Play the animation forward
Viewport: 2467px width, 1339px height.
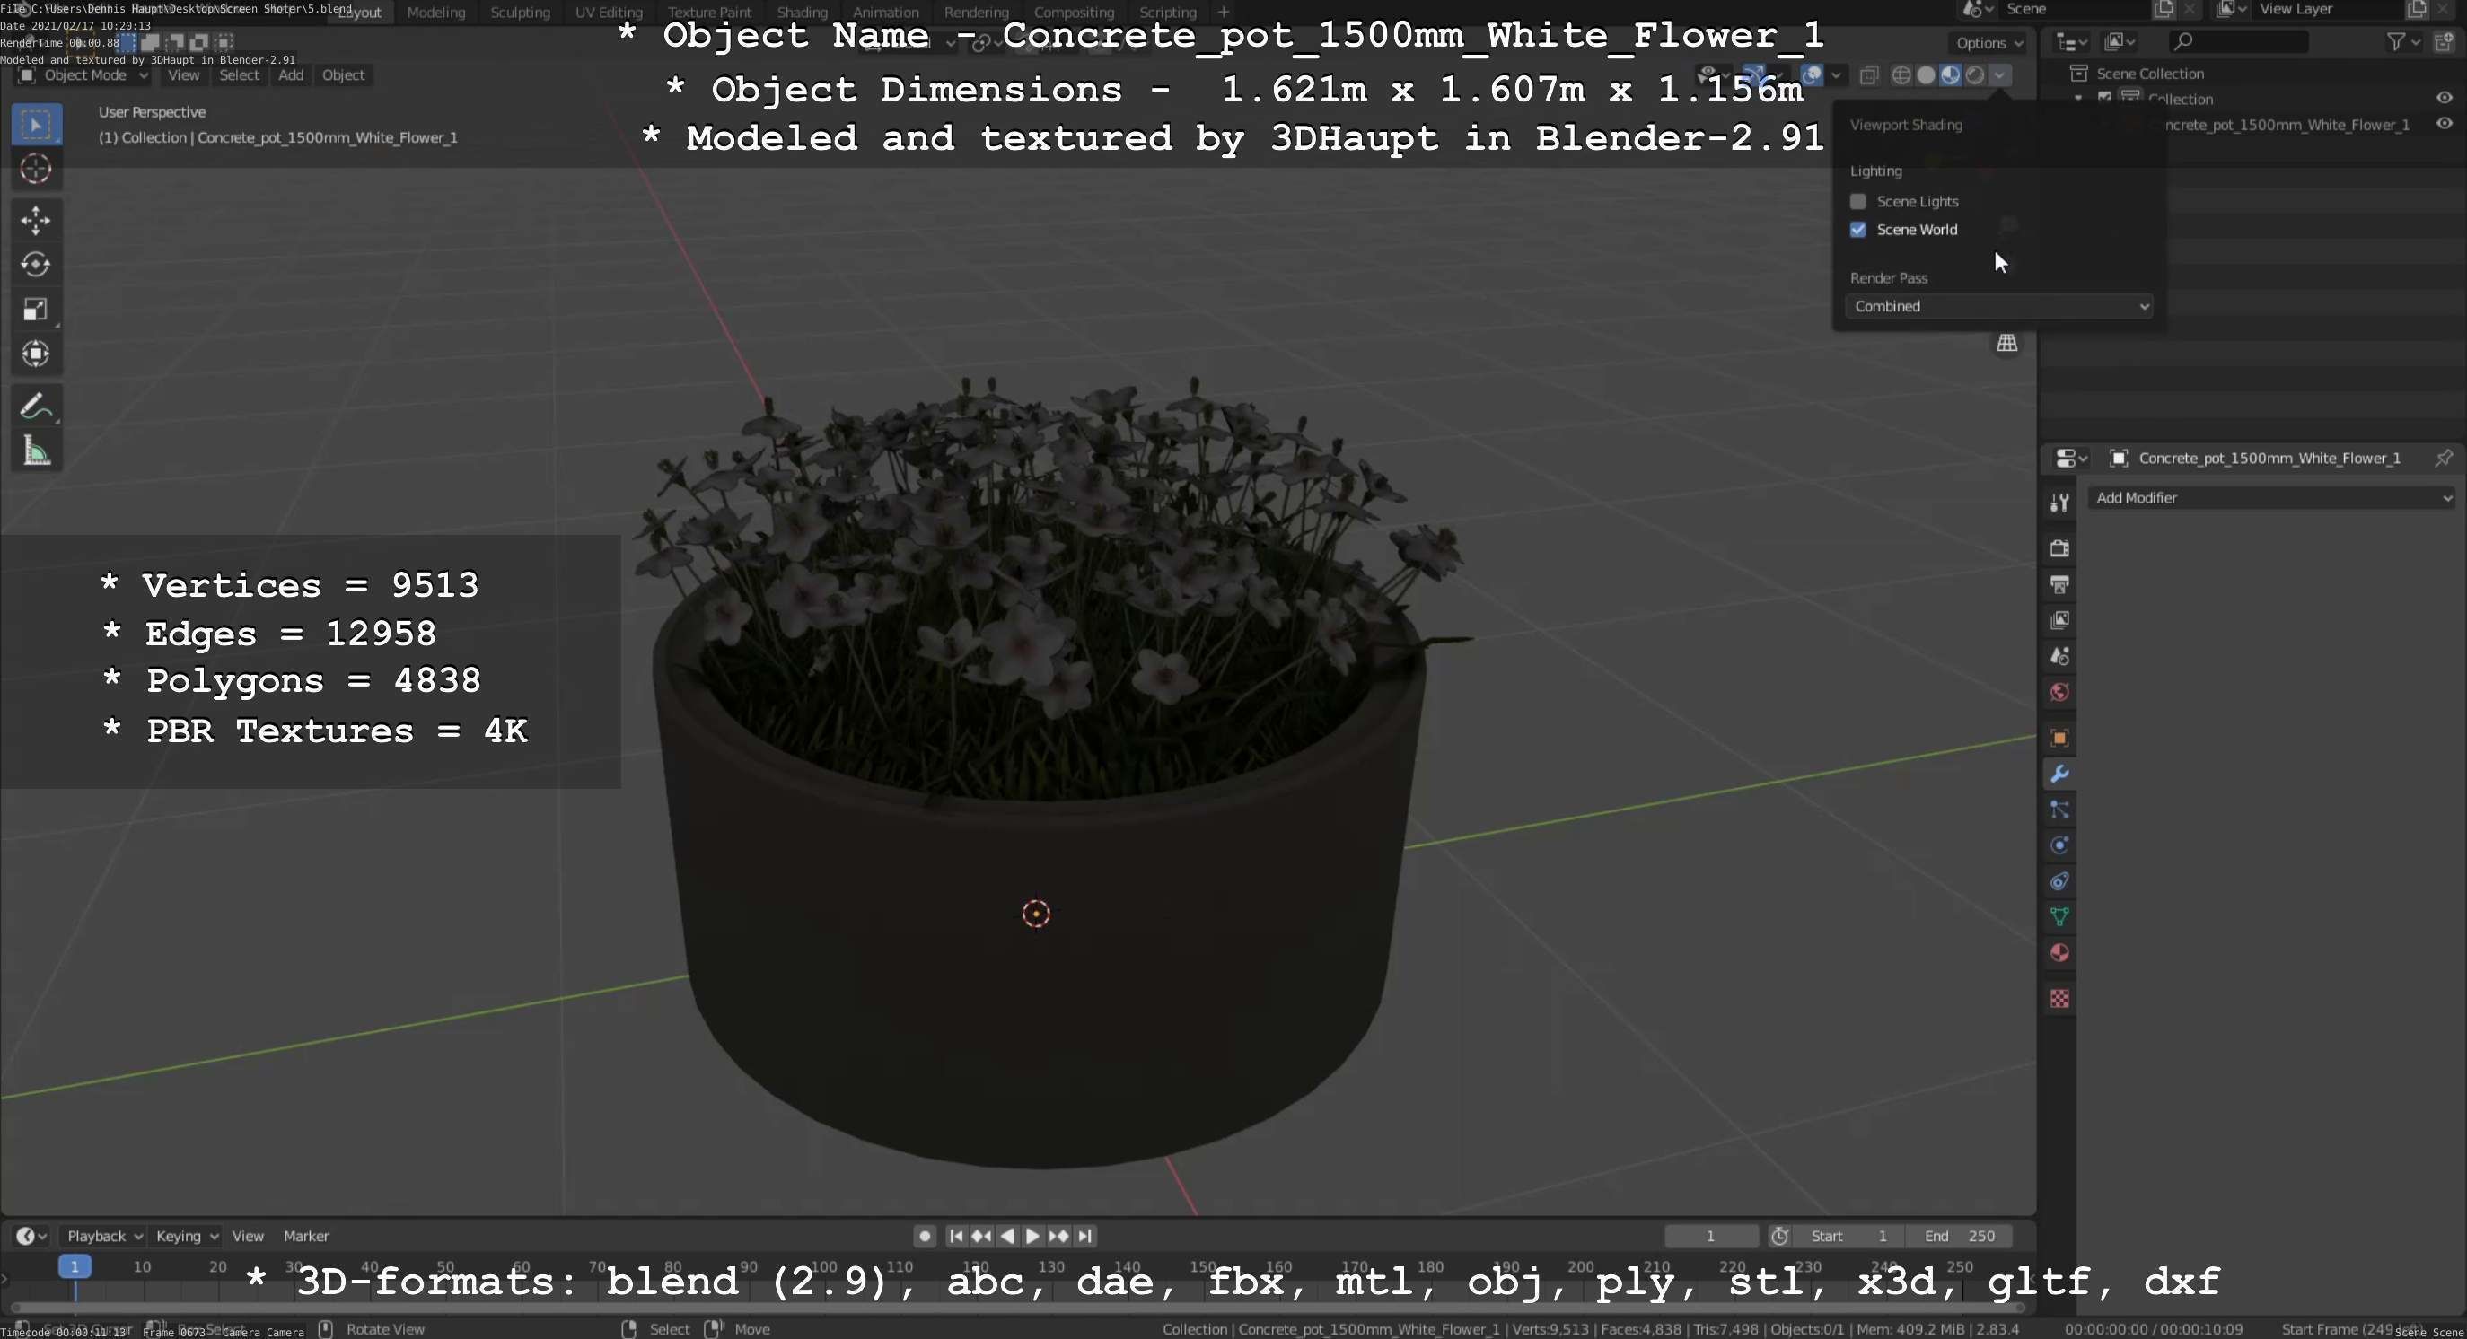[x=1032, y=1236]
